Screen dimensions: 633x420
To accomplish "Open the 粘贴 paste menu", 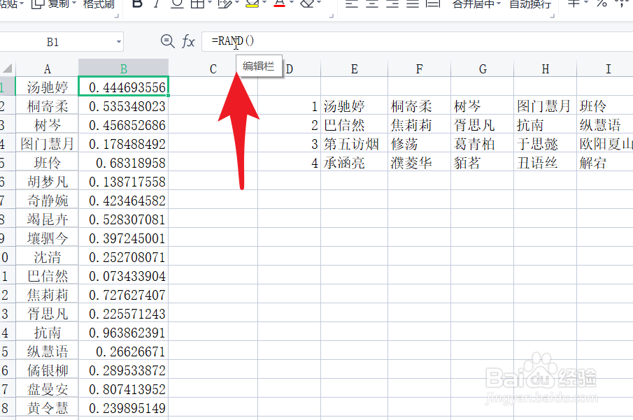I will (x=10, y=4).
